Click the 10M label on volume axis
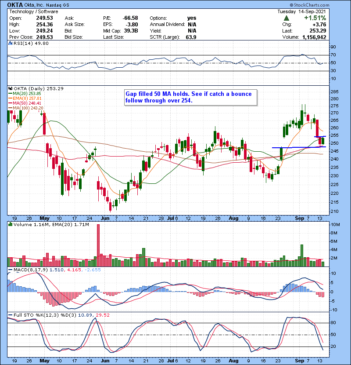The image size is (351, 365). [335, 225]
